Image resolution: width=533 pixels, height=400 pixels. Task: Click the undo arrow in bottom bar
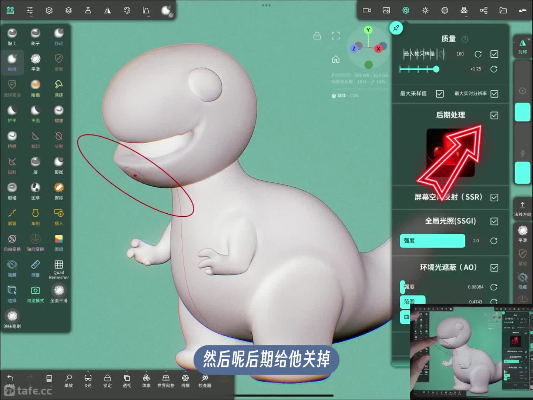pyautogui.click(x=10, y=378)
